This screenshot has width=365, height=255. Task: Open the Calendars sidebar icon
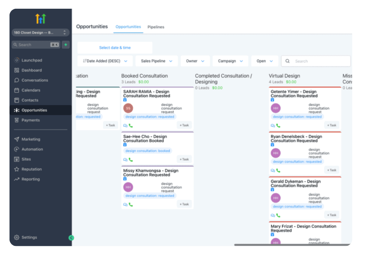(x=16, y=90)
